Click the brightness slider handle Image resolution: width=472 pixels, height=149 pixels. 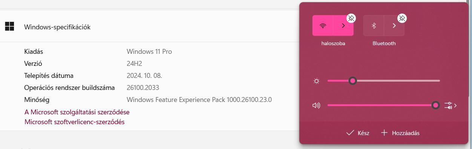coord(352,81)
